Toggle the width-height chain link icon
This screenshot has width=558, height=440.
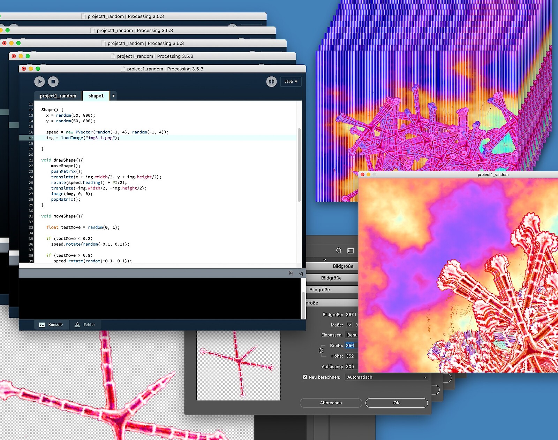point(321,350)
